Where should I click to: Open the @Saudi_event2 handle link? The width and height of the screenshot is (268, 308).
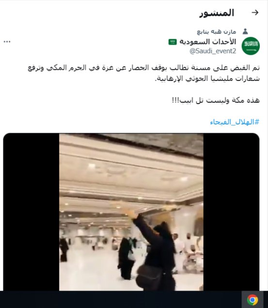pyautogui.click(x=213, y=51)
